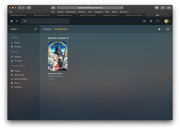Open the Shopping bookmarks folder

click(99, 12)
